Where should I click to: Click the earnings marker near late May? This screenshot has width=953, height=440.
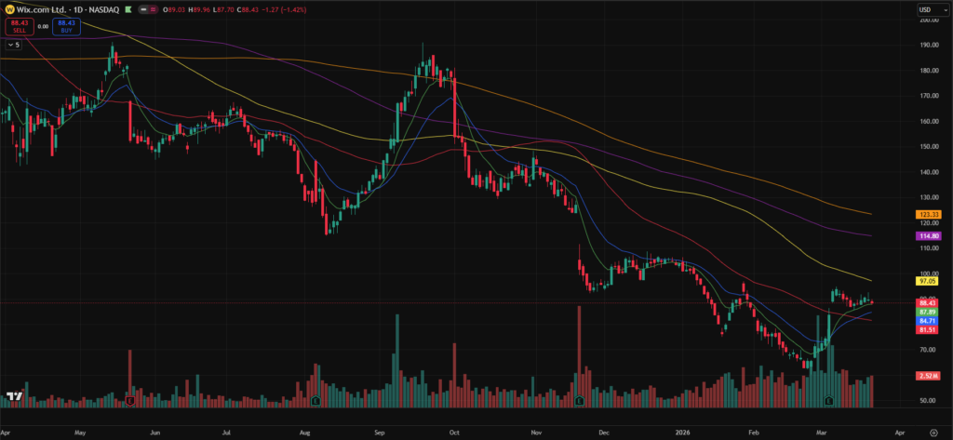click(x=129, y=401)
